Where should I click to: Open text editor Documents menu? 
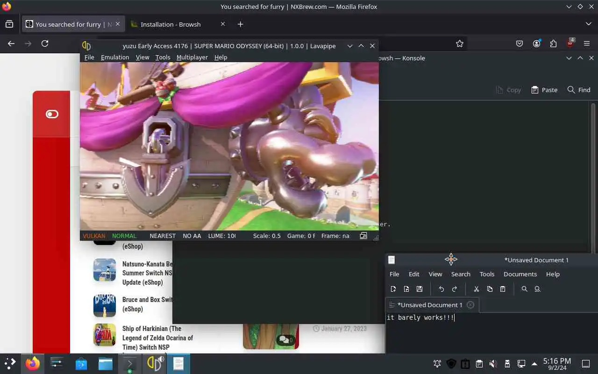click(x=520, y=274)
